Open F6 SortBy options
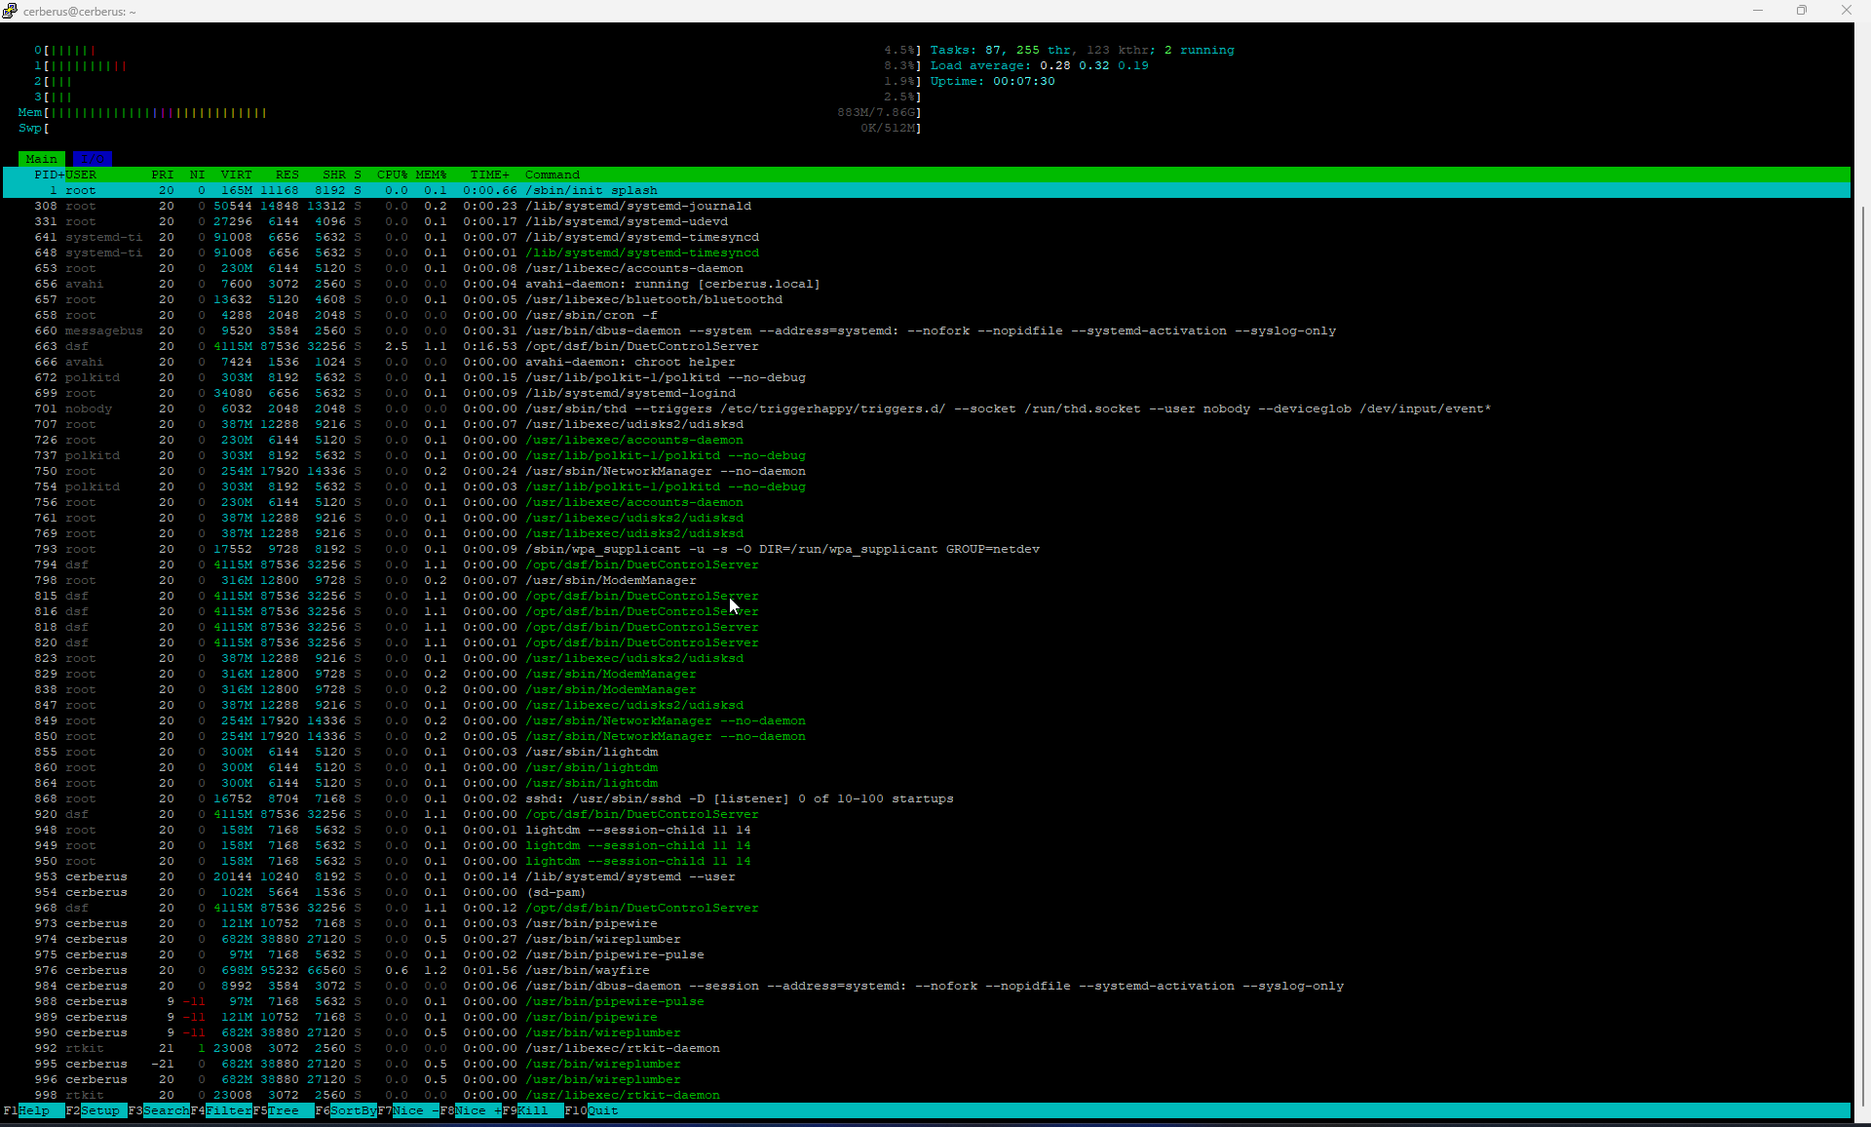 pyautogui.click(x=346, y=1110)
